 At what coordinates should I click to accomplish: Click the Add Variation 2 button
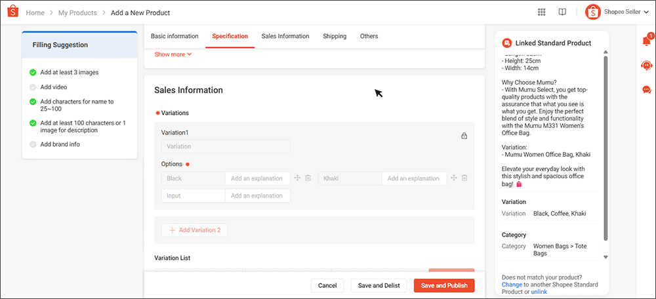coord(195,230)
